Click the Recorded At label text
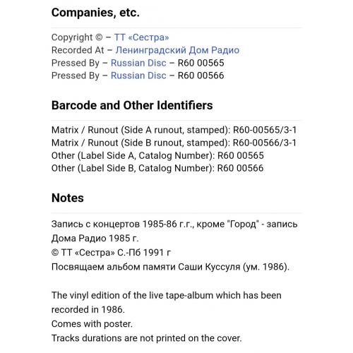Screen dimensions: 353x353 click(78, 50)
